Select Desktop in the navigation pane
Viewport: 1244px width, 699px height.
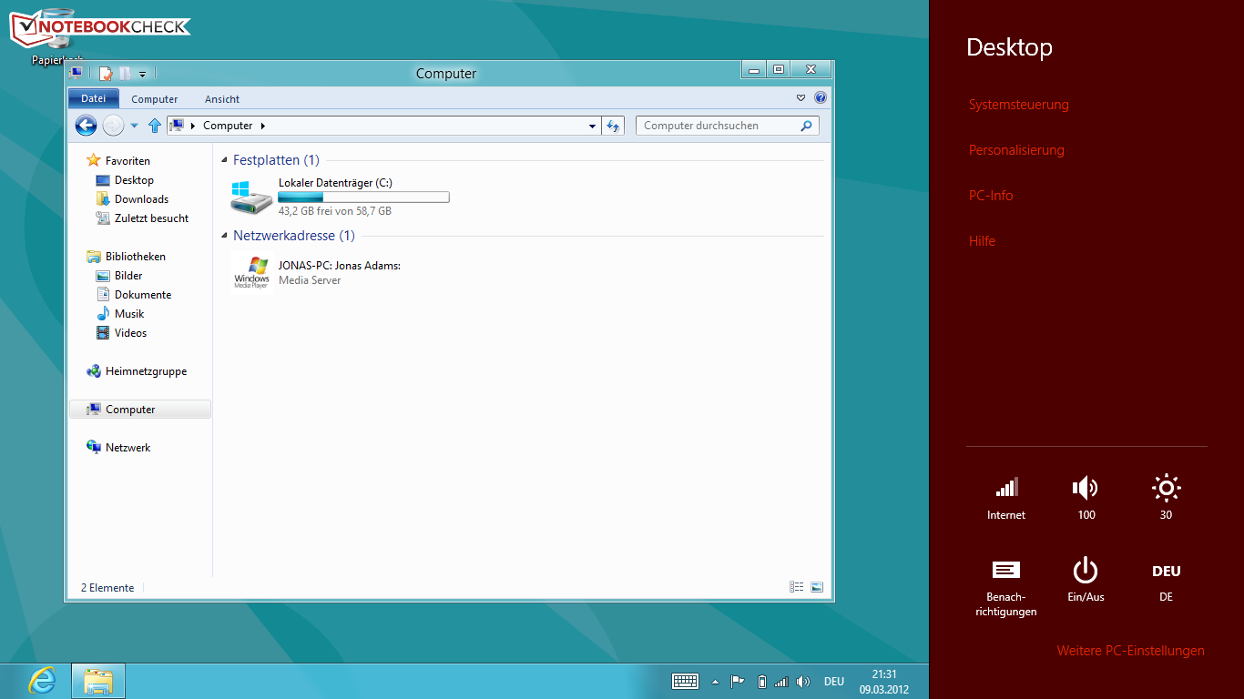[x=134, y=180]
